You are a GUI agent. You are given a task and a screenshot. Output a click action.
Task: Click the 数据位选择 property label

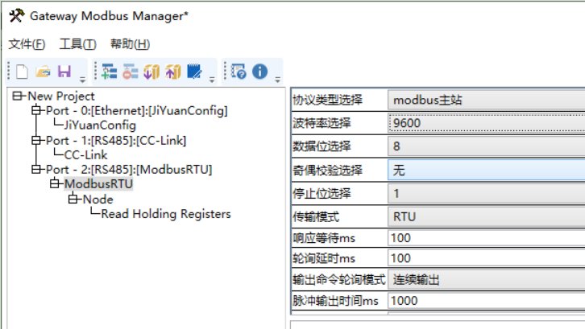click(x=322, y=146)
